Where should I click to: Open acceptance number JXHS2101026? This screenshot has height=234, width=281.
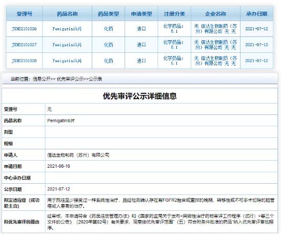point(24,29)
